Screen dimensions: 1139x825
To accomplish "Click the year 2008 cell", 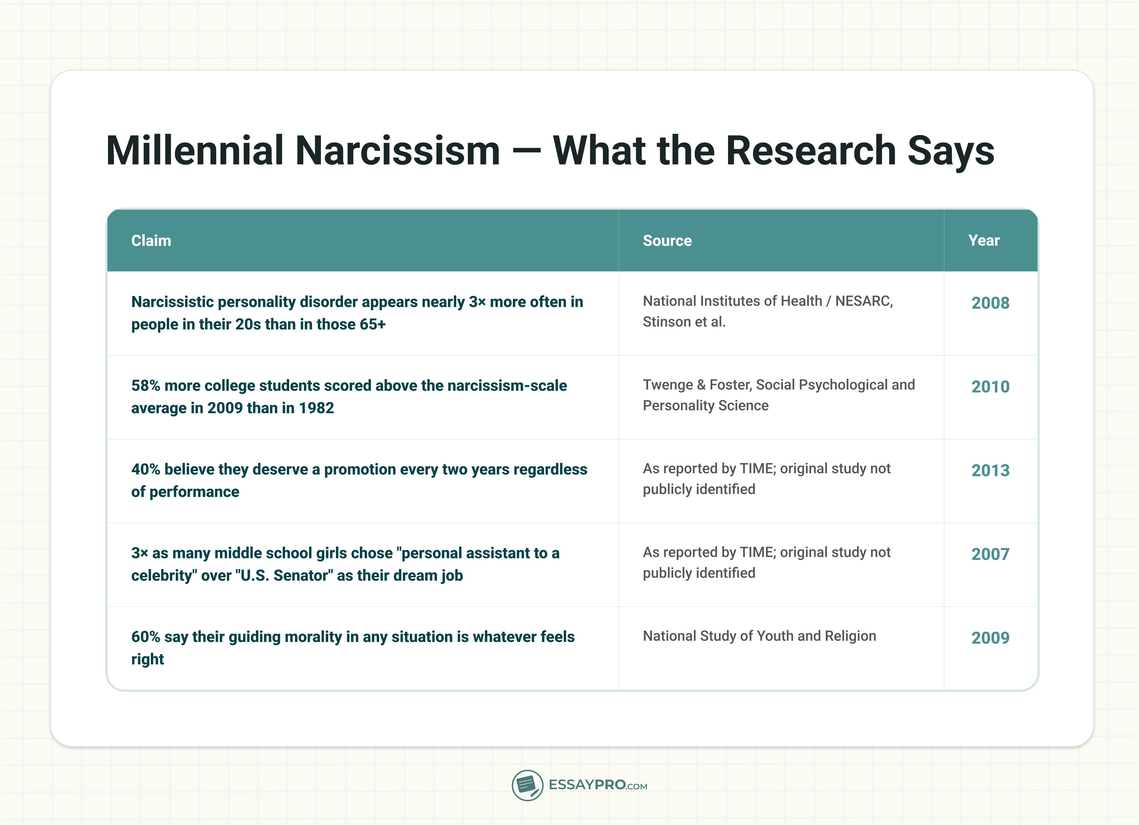I will 990,303.
